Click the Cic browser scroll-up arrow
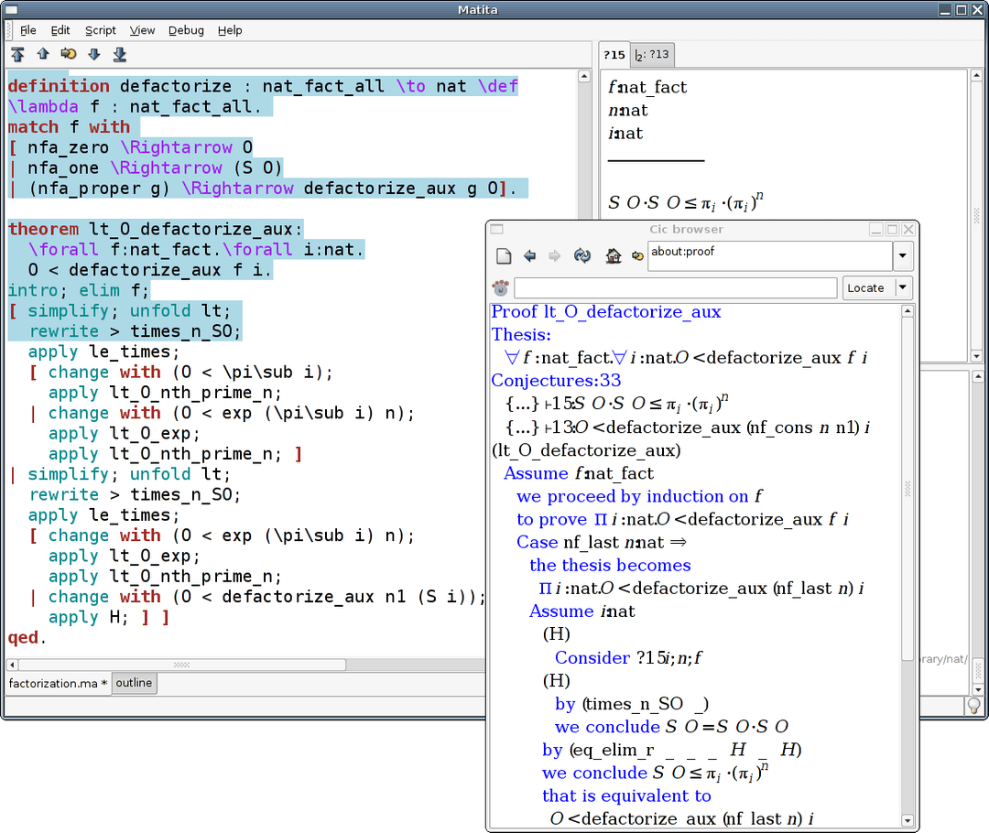The image size is (989, 833). click(907, 311)
